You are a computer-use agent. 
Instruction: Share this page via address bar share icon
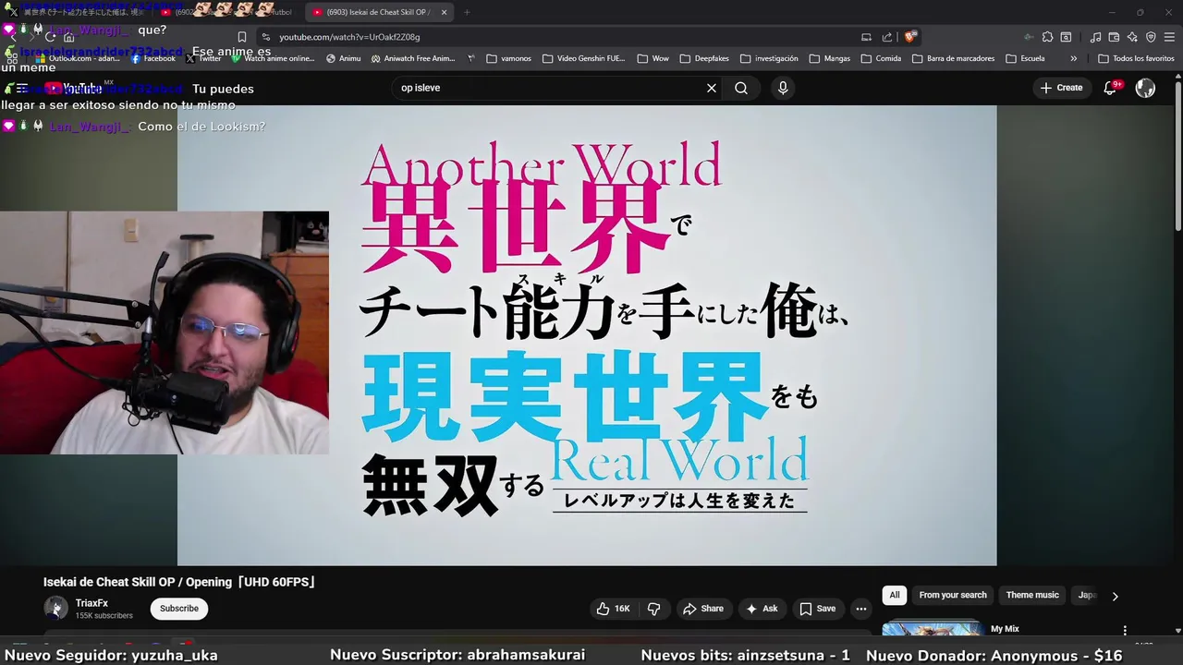tap(887, 37)
